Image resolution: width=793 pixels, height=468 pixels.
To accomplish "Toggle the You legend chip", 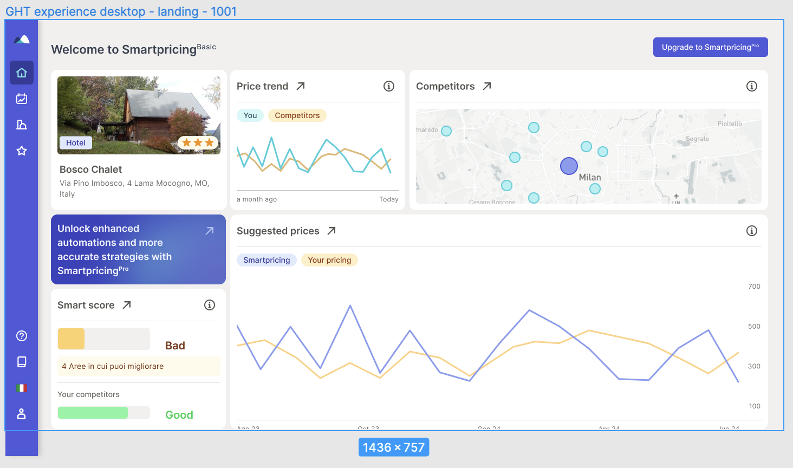I will click(250, 115).
